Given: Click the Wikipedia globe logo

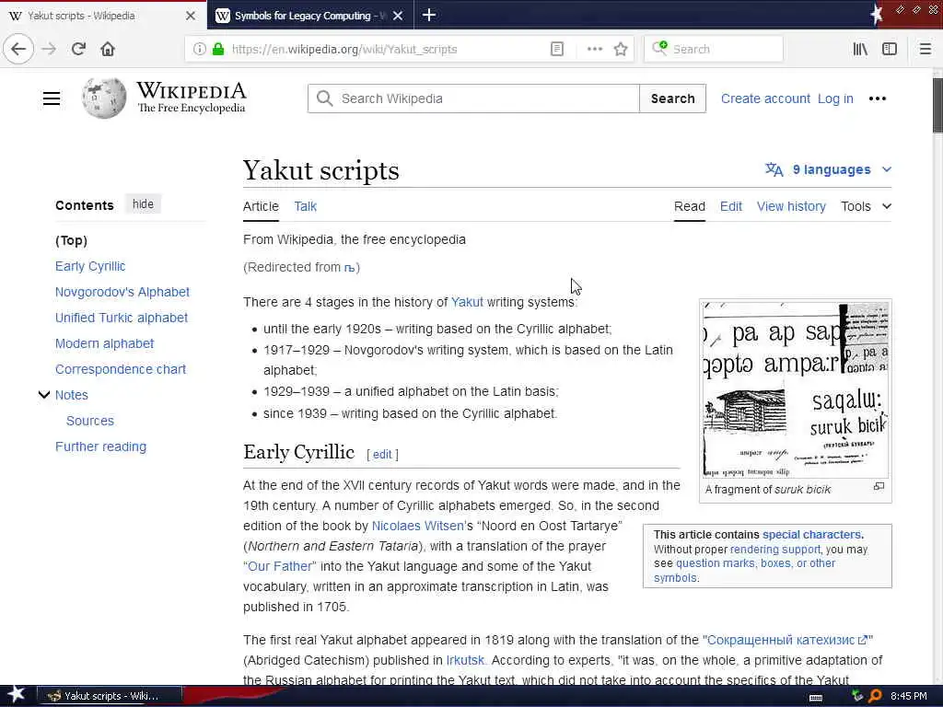Looking at the screenshot, I should [x=104, y=98].
